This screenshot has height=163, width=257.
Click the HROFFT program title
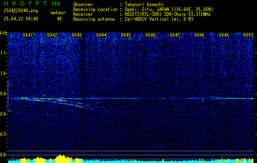click(x=25, y=3)
